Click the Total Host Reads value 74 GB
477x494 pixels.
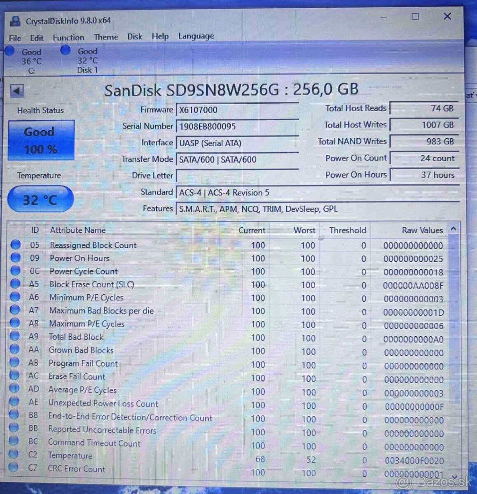pos(424,108)
